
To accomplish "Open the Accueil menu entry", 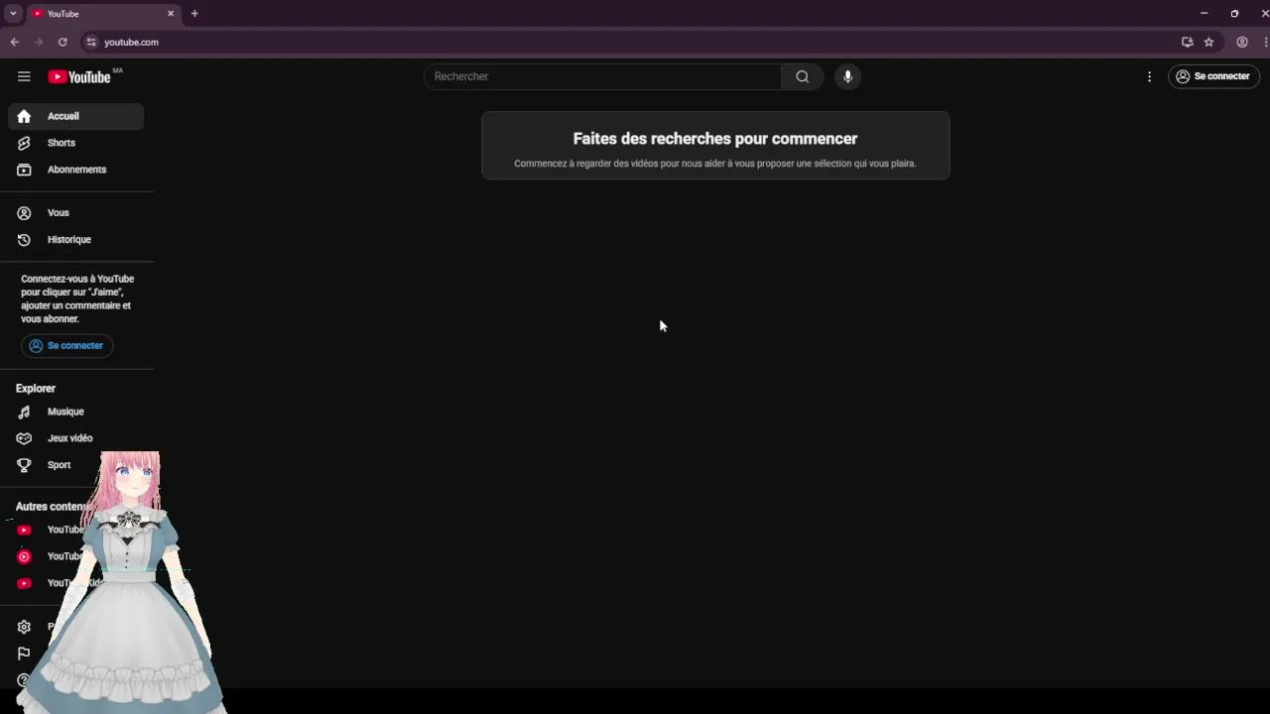I will (76, 116).
